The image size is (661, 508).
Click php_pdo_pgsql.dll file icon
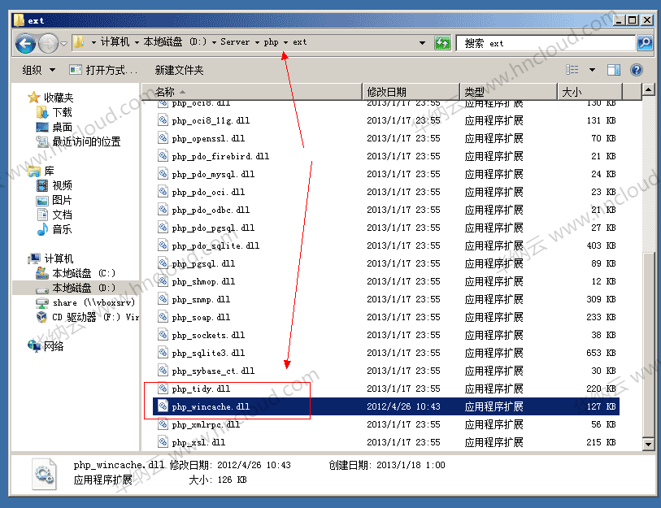tap(163, 228)
